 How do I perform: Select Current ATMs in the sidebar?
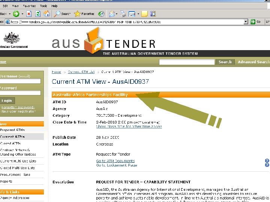coord(12,137)
